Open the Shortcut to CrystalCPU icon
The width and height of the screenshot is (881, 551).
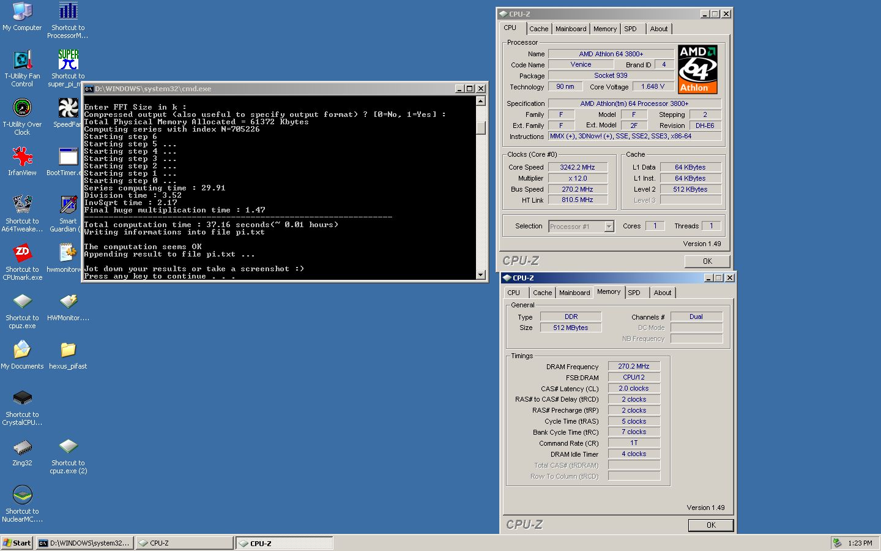[22, 398]
